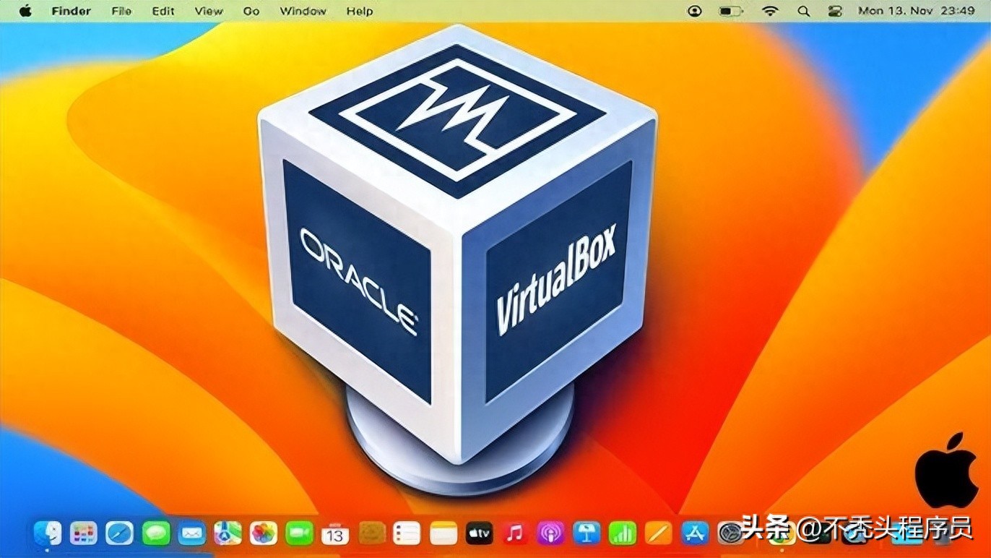The image size is (991, 558).
Task: Open Messages app in the dock
Action: [156, 533]
